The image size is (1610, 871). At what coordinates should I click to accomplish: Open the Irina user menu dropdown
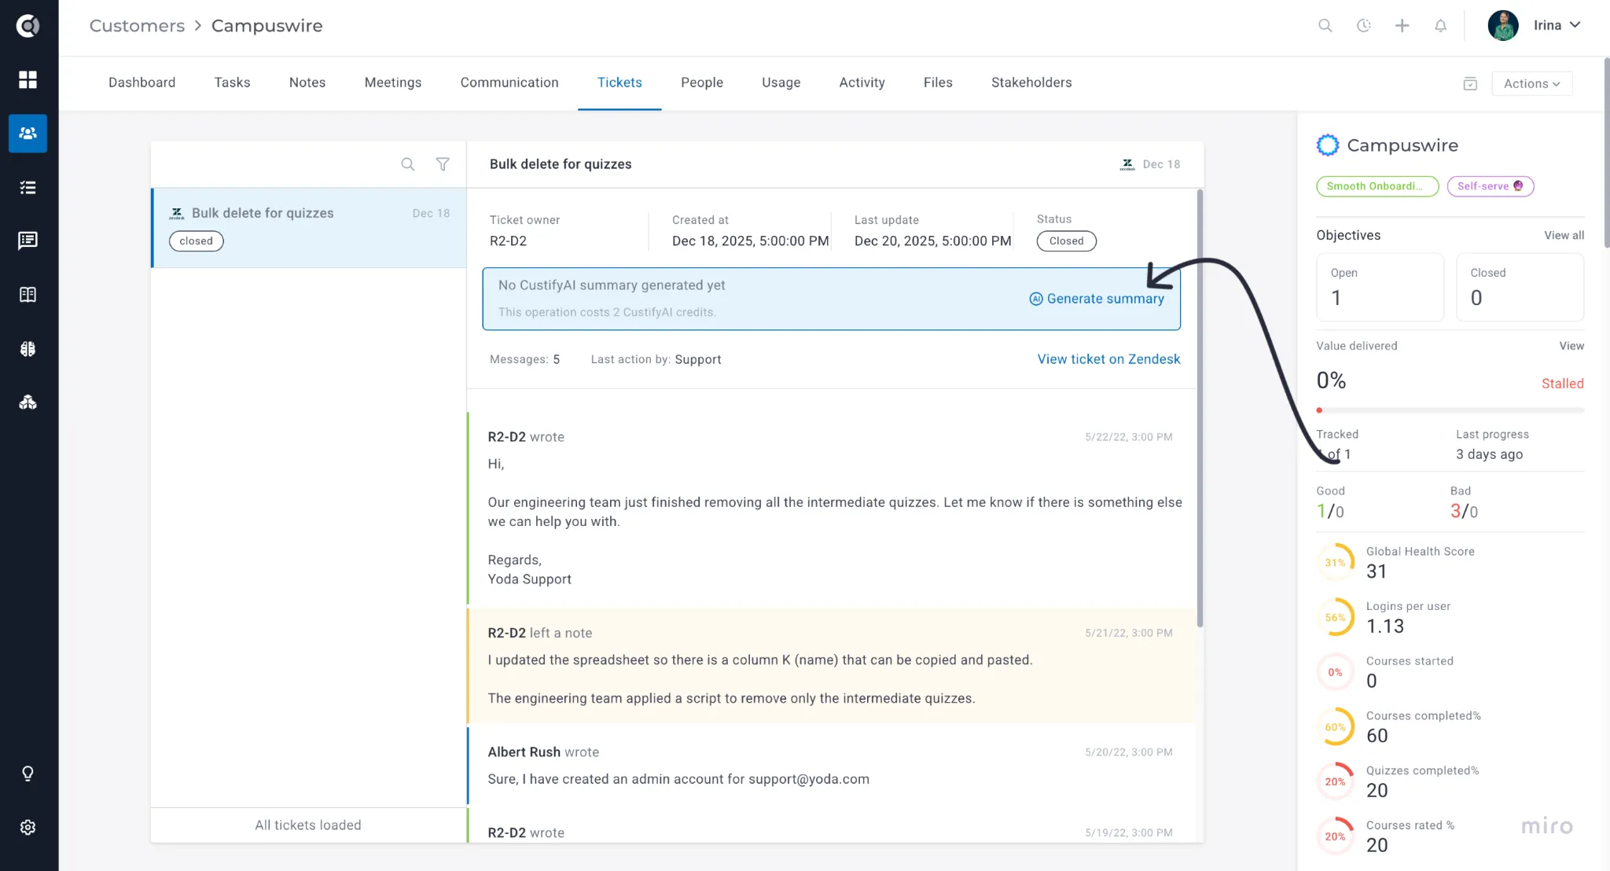pyautogui.click(x=1534, y=26)
